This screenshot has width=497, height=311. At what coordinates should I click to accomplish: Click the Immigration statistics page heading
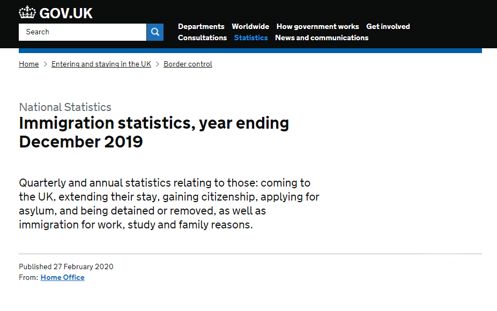(x=154, y=132)
